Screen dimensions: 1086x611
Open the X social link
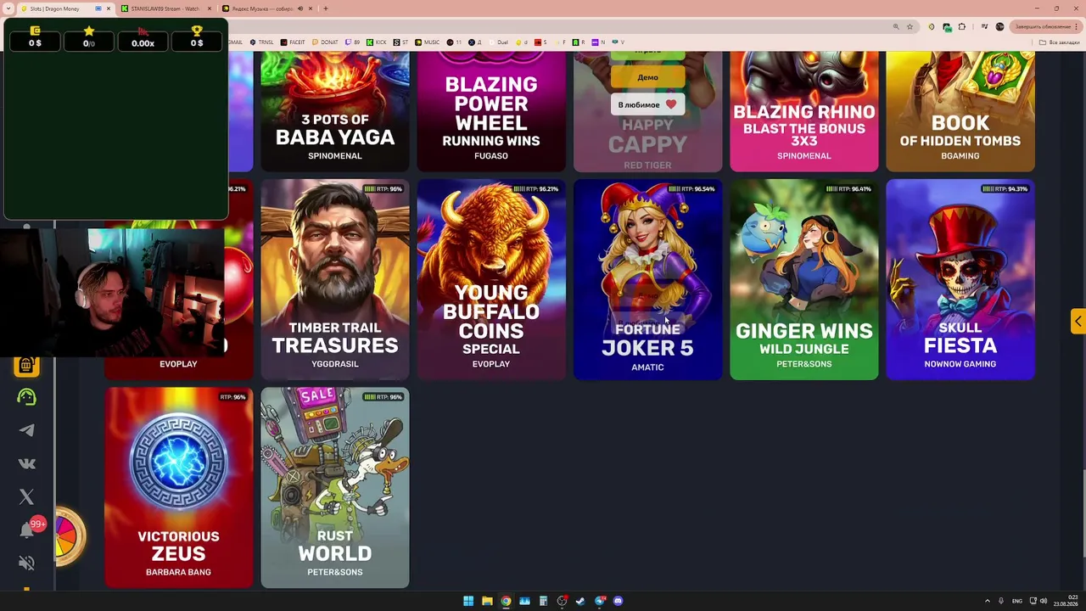[x=26, y=496]
